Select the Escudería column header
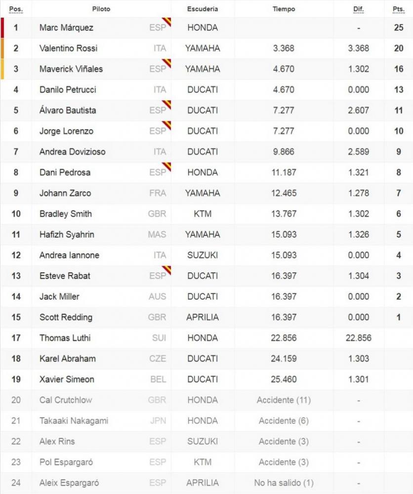This screenshot has width=413, height=494. [203, 9]
